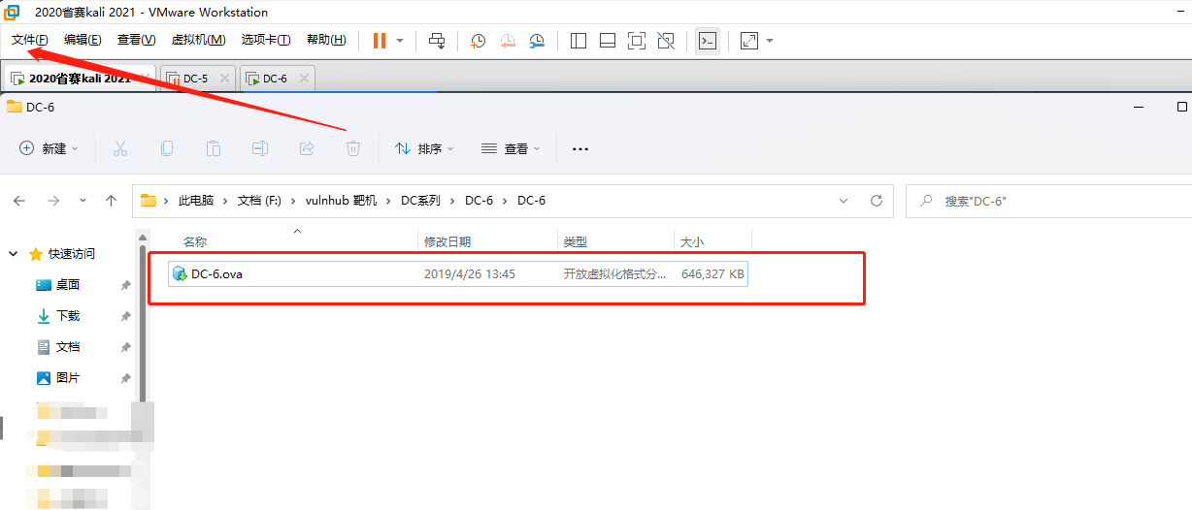Open power options dropdown beside pause button

tap(400, 41)
